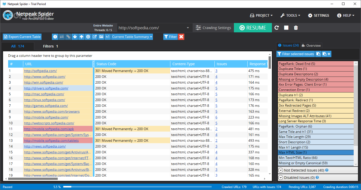
Task: Stop crawling with the white square icon
Action: pyautogui.click(x=286, y=28)
